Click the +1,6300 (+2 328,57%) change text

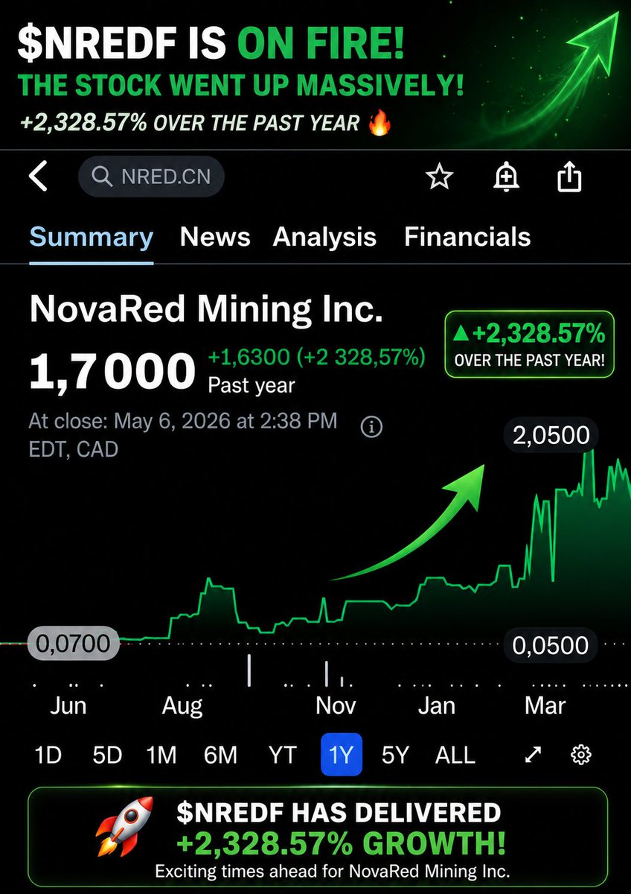[316, 358]
